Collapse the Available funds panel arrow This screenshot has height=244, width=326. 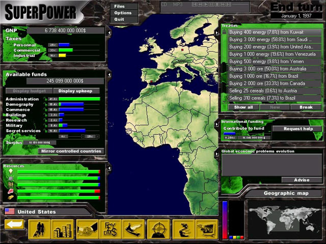[108, 74]
